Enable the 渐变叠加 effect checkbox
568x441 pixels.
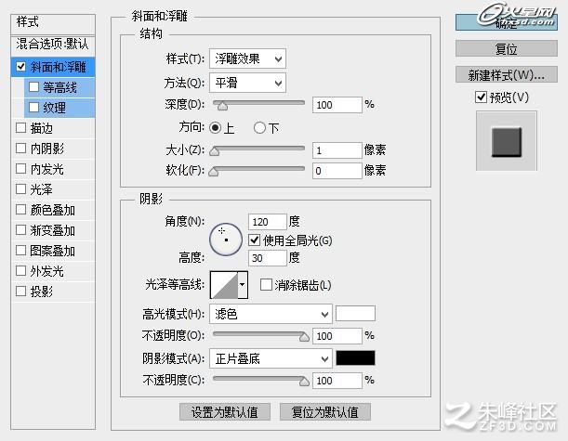point(21,229)
